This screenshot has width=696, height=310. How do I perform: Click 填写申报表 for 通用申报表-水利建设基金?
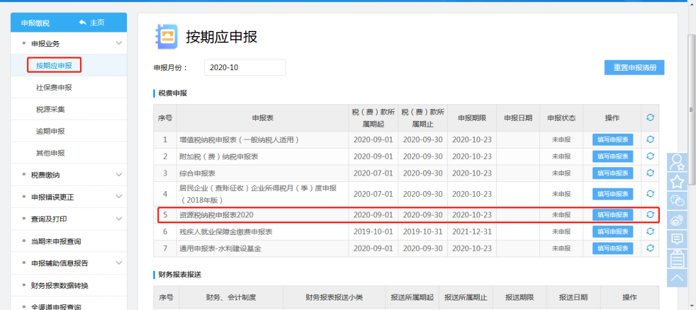point(613,248)
